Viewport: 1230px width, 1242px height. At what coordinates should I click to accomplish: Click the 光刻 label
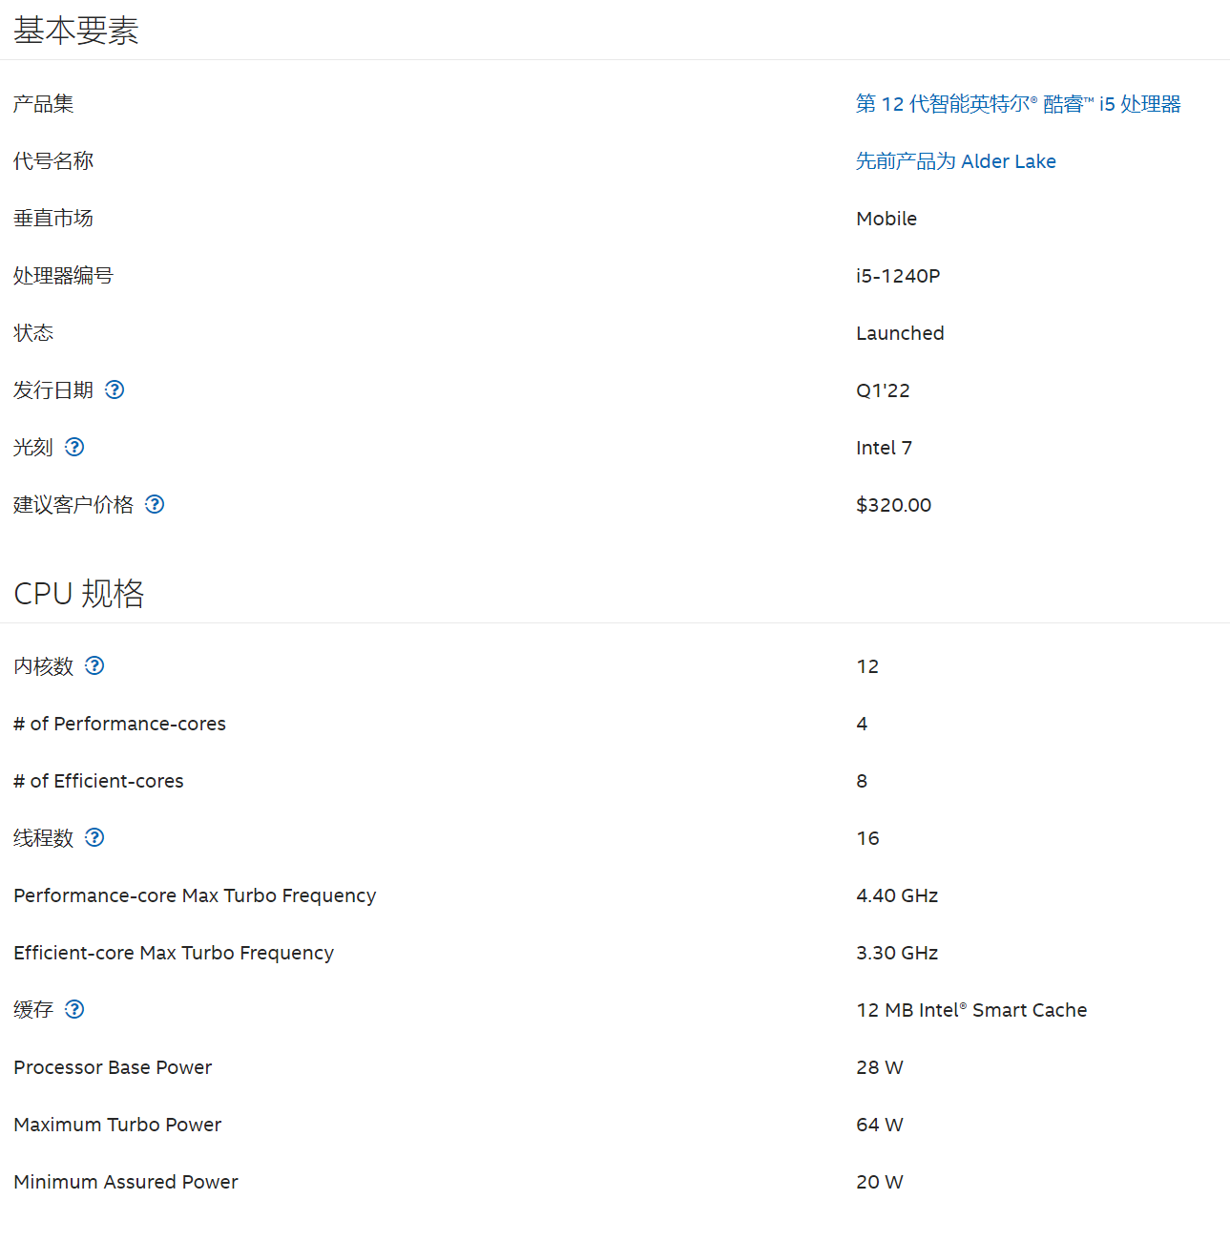pos(33,448)
